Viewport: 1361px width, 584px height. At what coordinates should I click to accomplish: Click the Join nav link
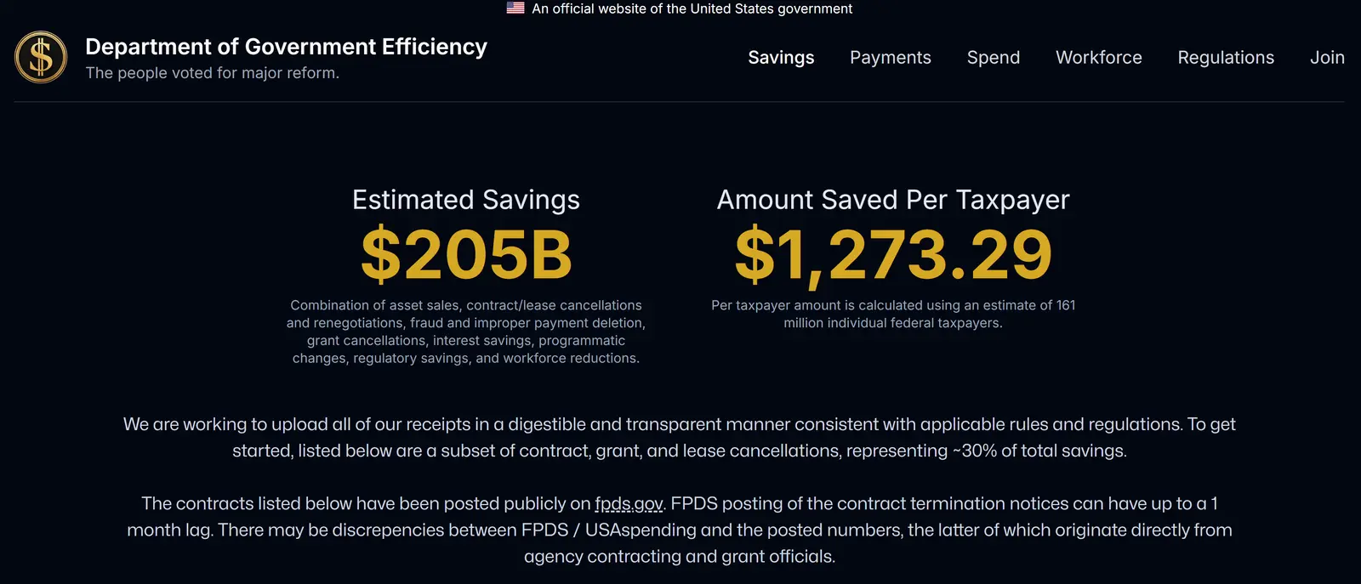1326,58
